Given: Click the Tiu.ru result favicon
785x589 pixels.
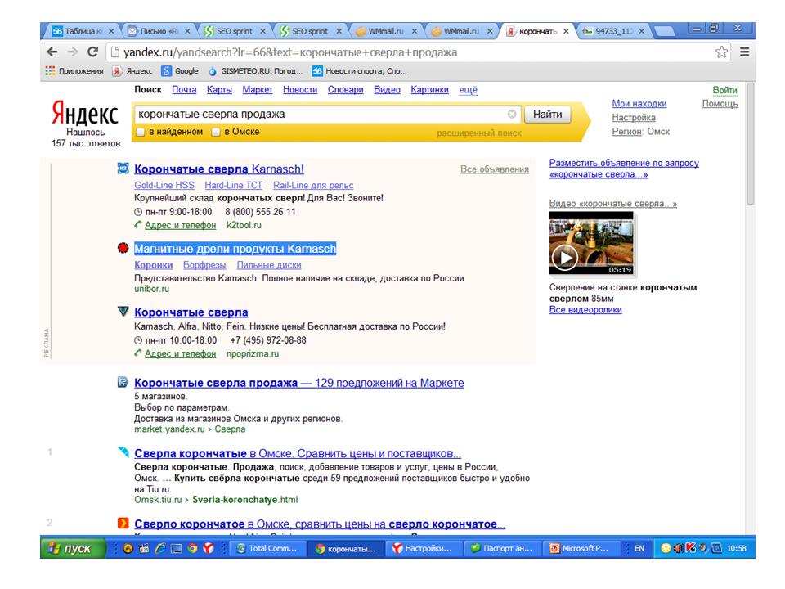Looking at the screenshot, I should 123,452.
